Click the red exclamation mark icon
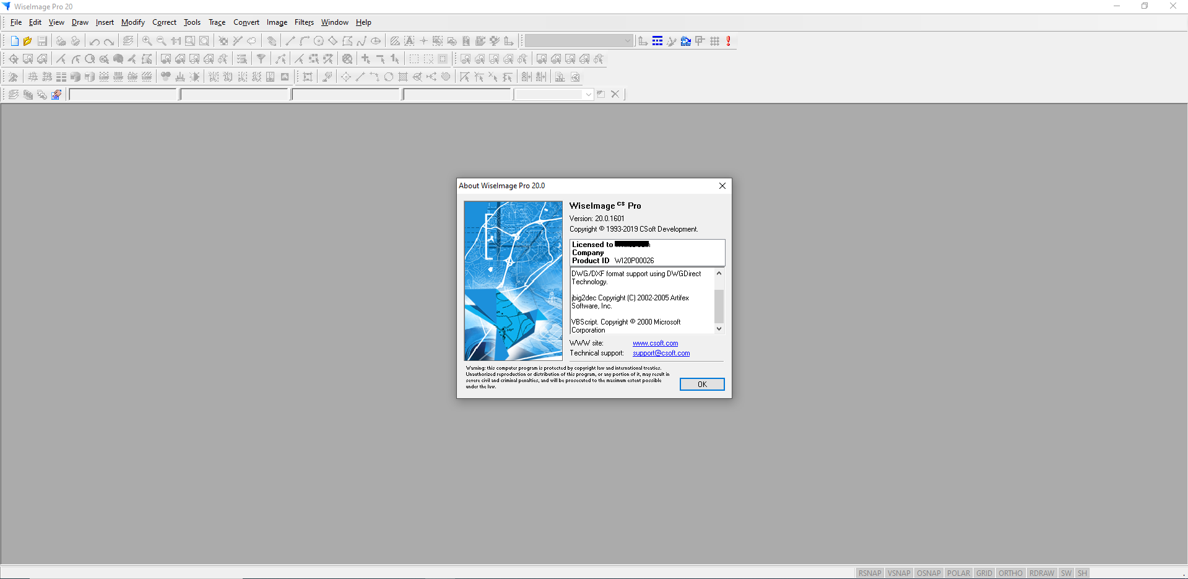Image resolution: width=1188 pixels, height=579 pixels. click(729, 41)
